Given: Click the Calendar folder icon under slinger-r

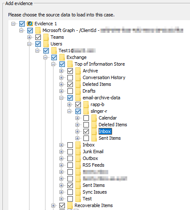Looking at the screenshot, I should 94,118.
